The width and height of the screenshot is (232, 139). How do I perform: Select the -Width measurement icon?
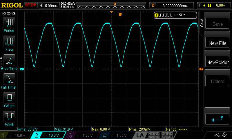tap(9, 116)
